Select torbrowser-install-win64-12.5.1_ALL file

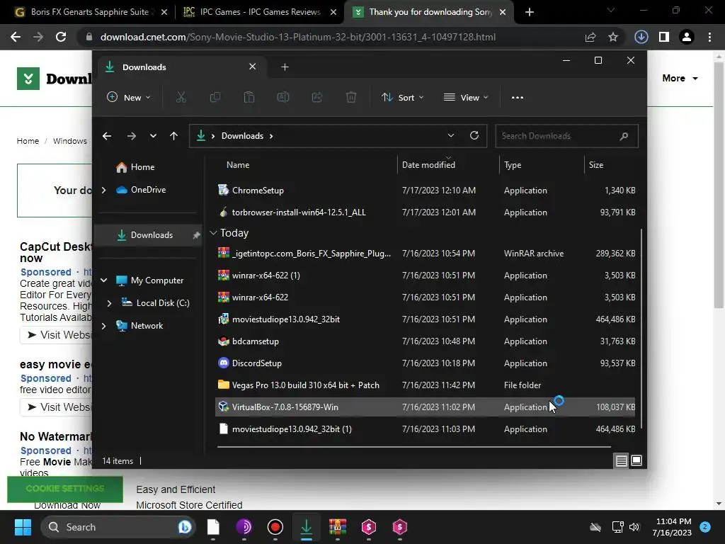coord(425,212)
